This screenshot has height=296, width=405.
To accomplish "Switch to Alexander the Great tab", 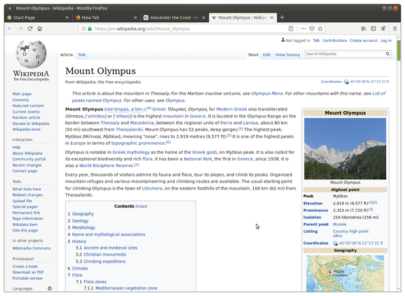I will tap(174, 18).
